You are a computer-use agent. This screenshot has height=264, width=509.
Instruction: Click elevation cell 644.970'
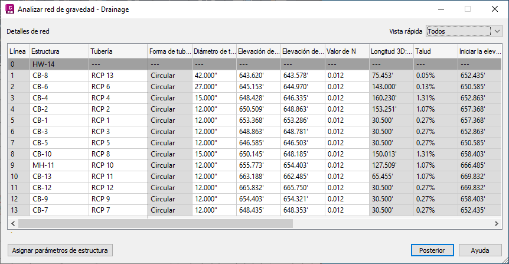click(303, 87)
